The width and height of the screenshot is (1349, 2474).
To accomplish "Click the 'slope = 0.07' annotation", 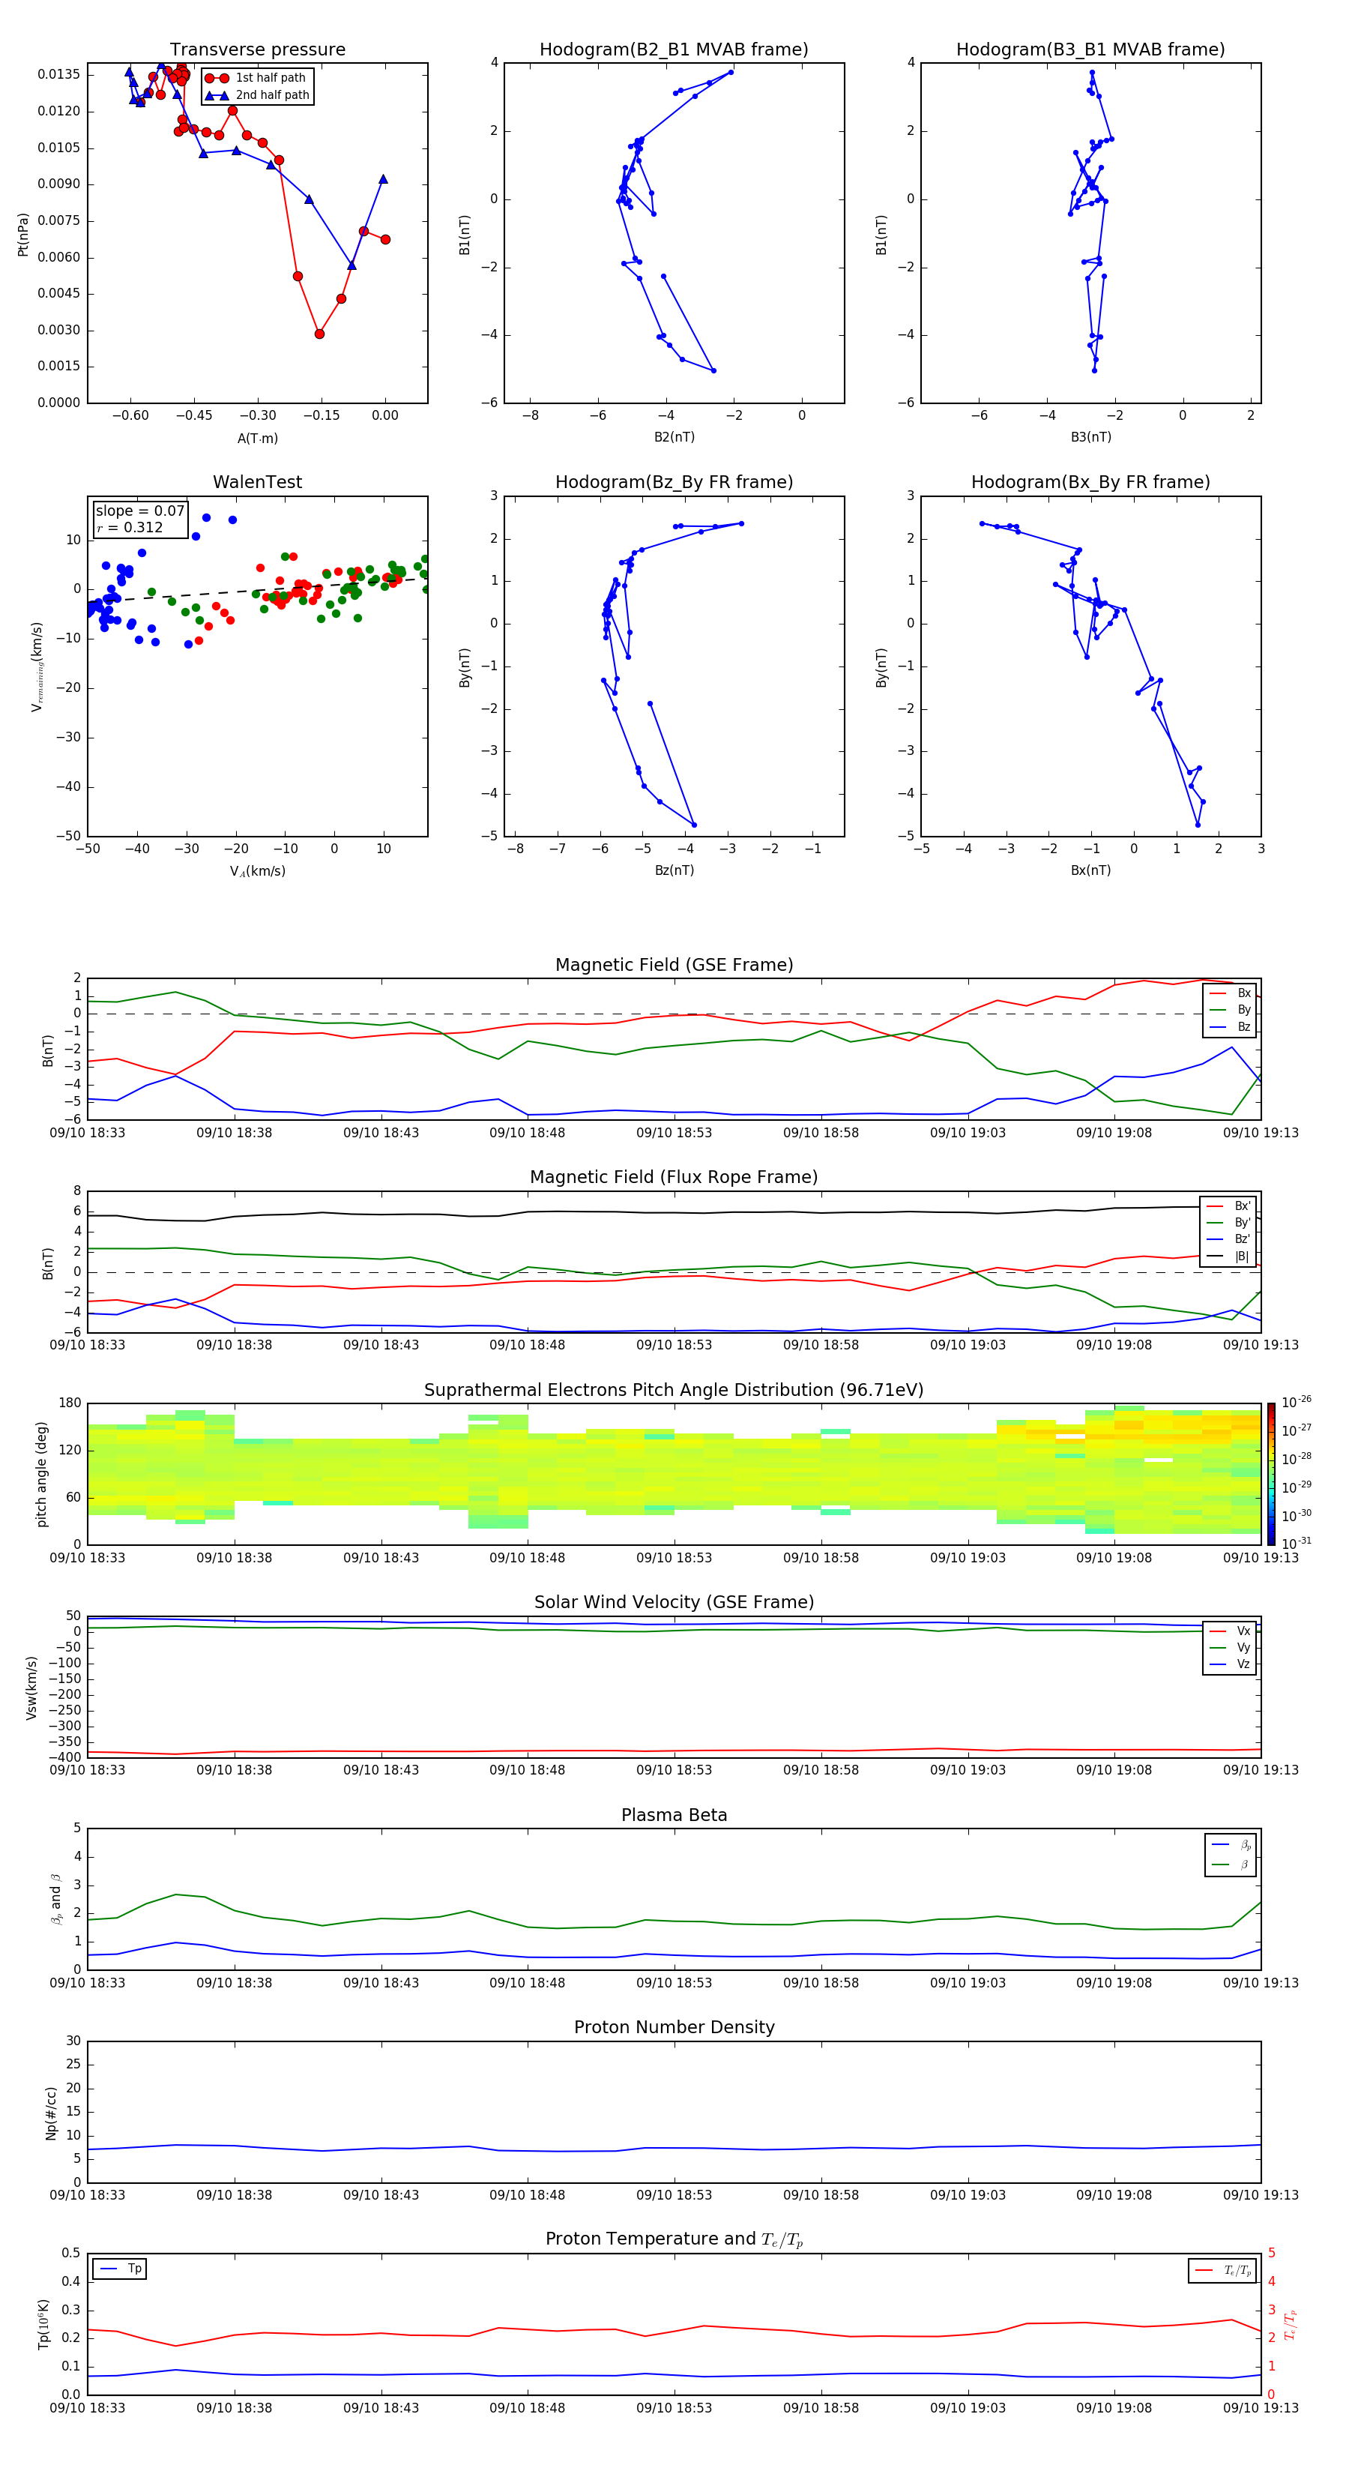I will pos(139,511).
